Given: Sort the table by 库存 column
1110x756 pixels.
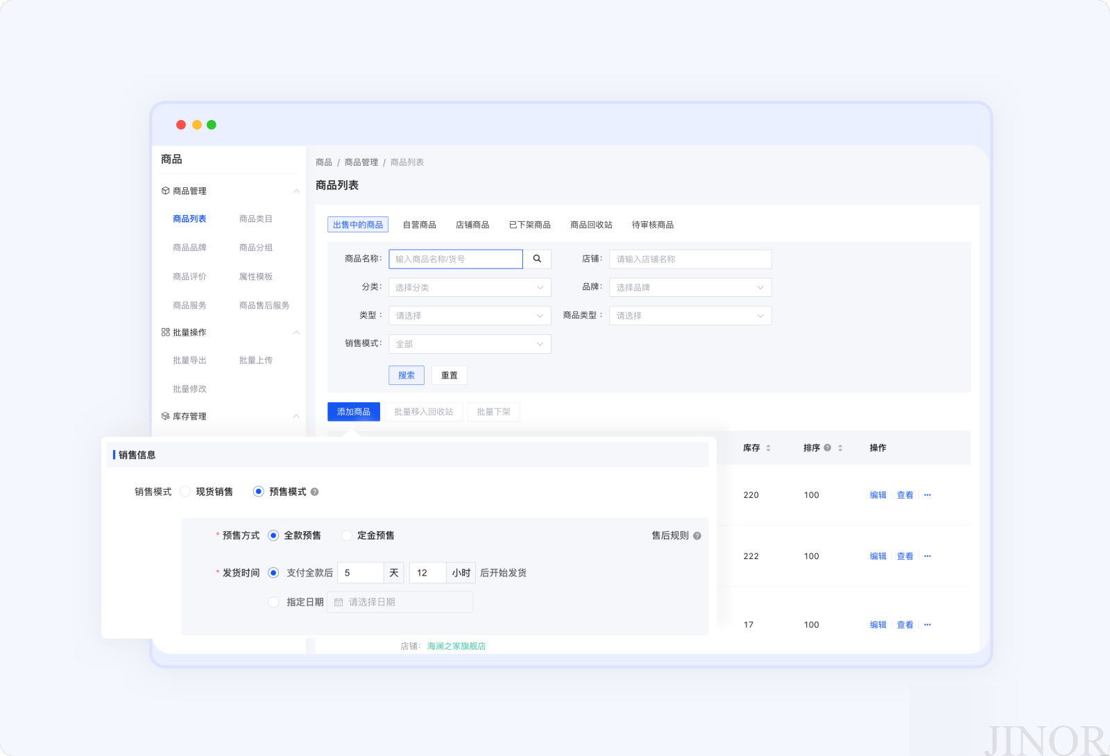Looking at the screenshot, I should 768,448.
